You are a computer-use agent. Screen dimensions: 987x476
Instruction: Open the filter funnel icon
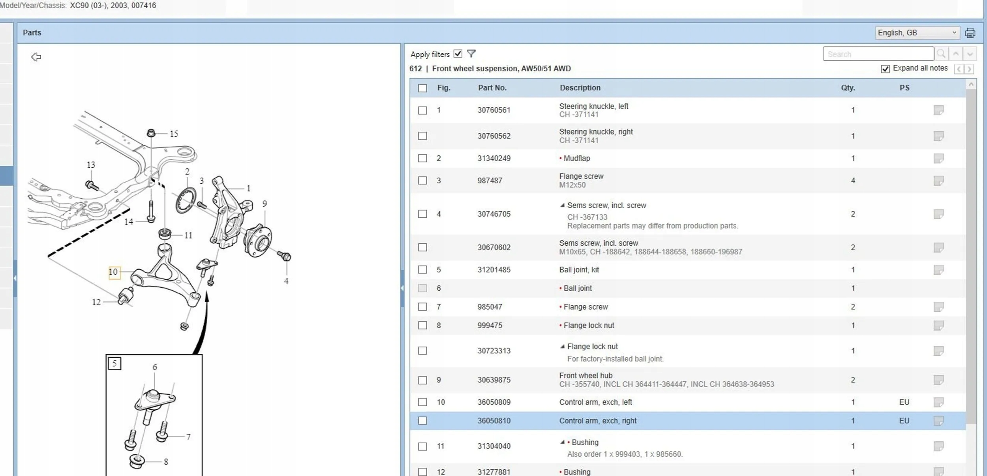(471, 53)
